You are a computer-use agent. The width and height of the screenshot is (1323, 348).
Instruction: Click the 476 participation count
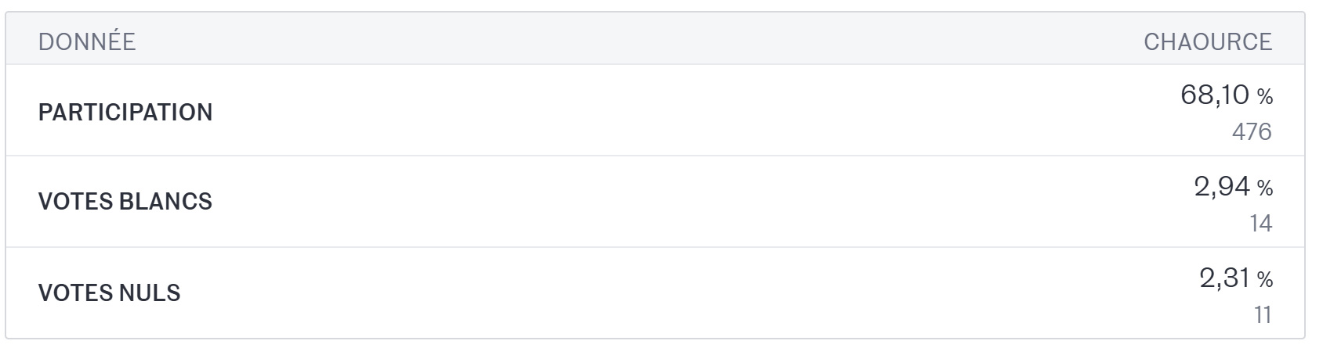tap(1251, 131)
